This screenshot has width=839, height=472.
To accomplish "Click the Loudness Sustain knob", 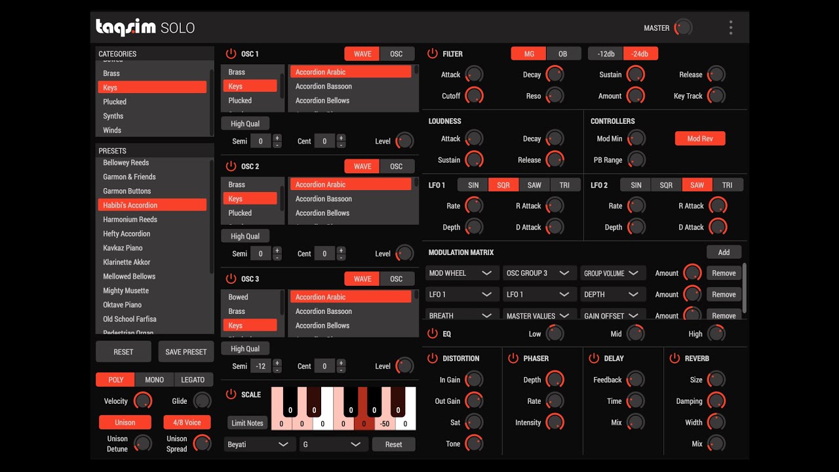I will [474, 160].
